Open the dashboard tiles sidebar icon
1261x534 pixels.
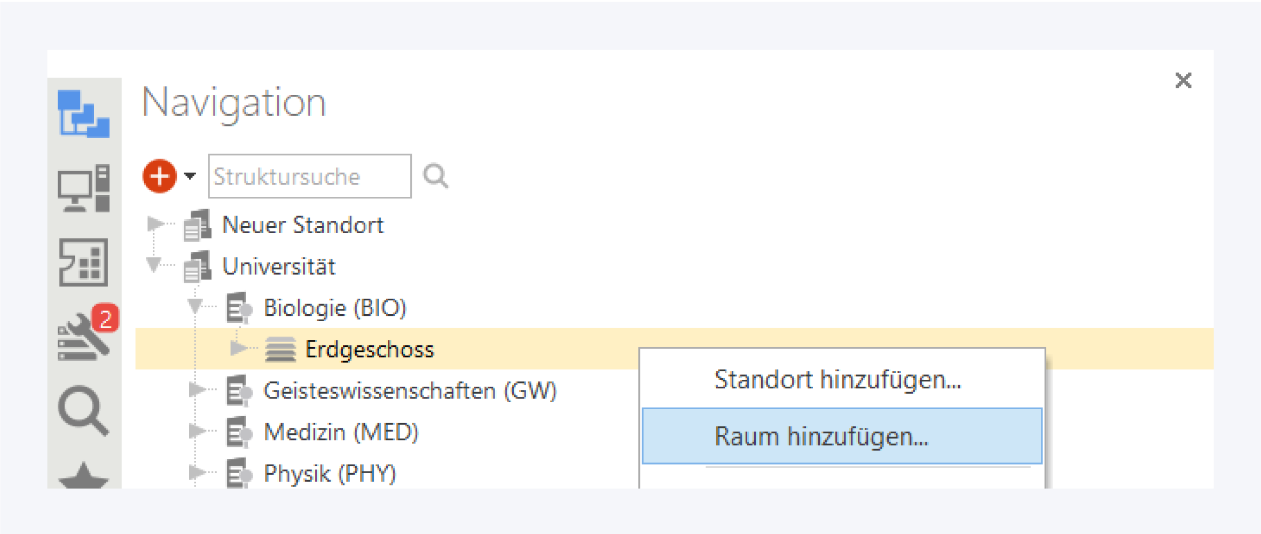click(x=84, y=262)
